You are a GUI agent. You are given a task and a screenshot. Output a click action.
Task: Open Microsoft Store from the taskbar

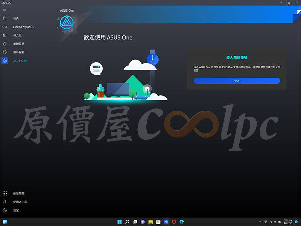[158, 222]
